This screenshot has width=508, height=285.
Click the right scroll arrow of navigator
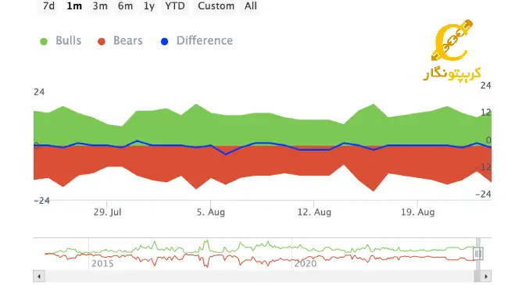click(486, 276)
